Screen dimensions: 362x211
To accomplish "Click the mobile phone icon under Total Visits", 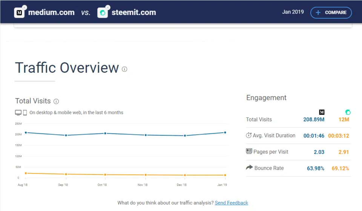I will (25, 112).
